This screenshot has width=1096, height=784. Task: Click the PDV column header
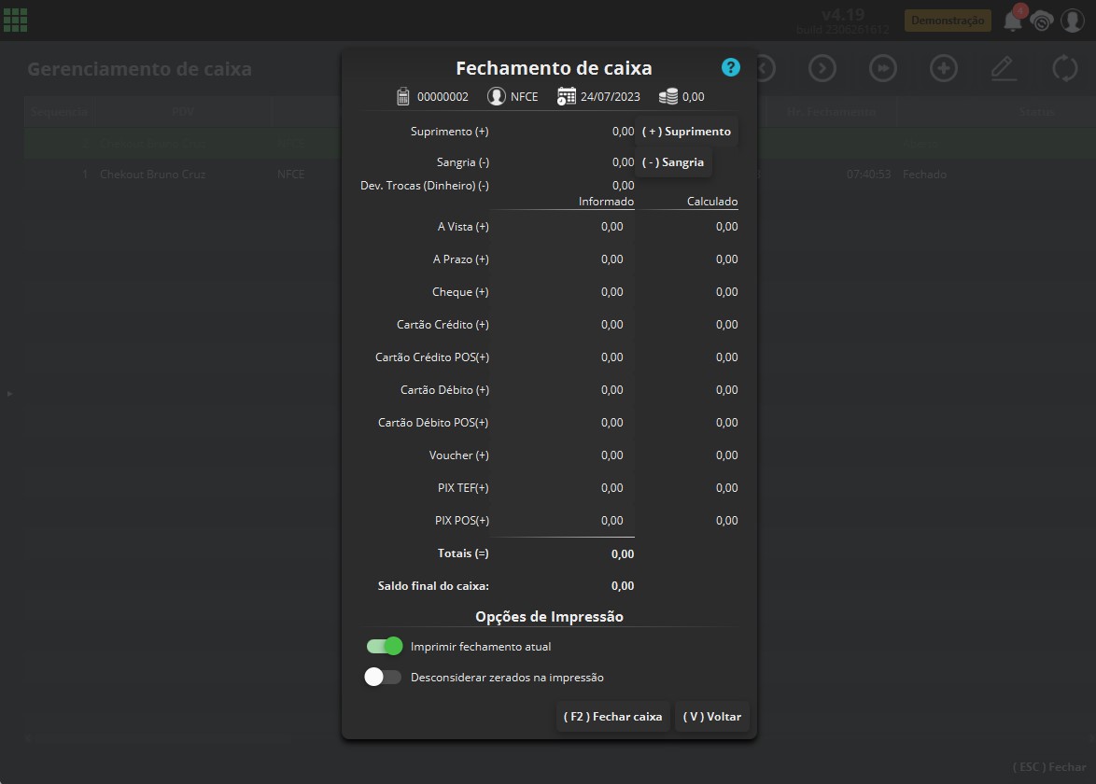182,112
